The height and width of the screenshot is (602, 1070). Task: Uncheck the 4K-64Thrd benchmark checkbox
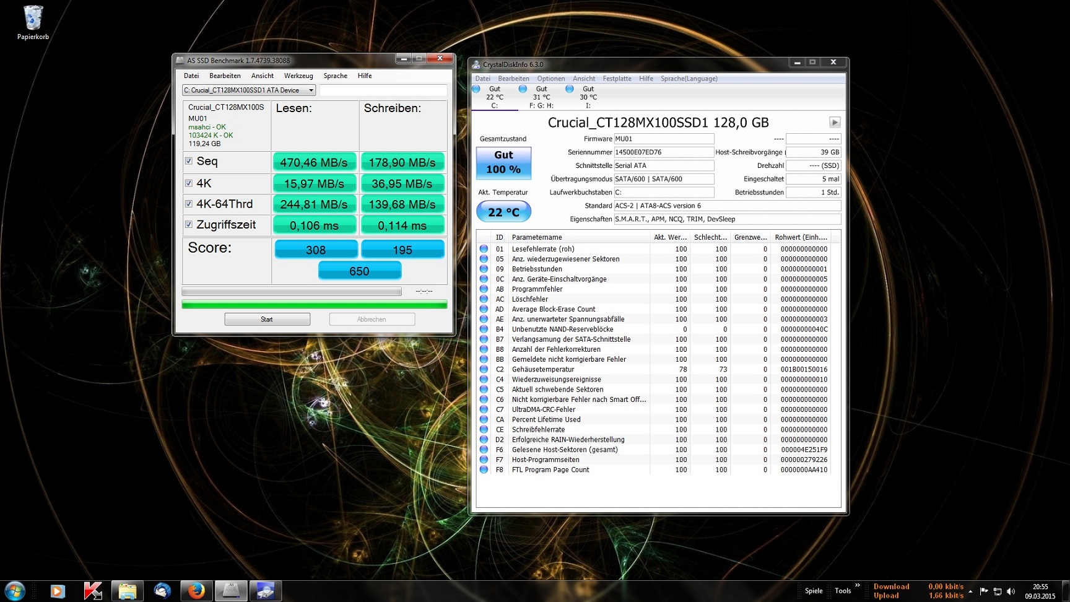(189, 203)
